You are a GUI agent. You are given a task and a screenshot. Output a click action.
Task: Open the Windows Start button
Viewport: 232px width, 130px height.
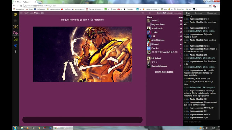pyautogui.click(x=15, y=128)
